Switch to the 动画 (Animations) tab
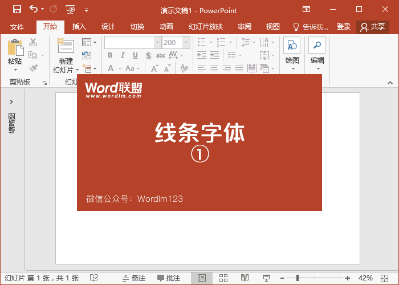399x285 pixels. point(166,27)
